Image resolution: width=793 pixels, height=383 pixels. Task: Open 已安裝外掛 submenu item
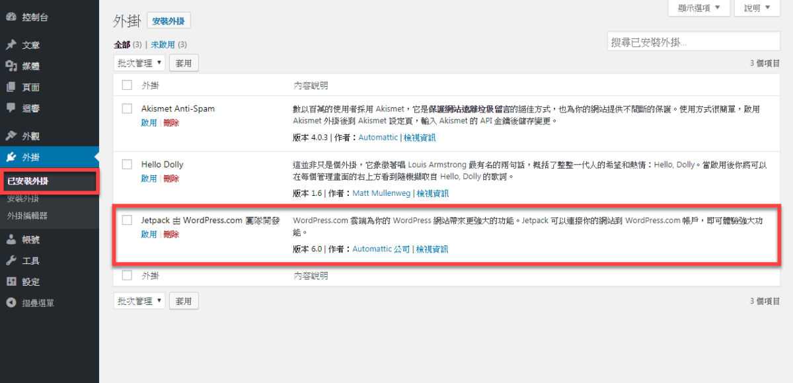pyautogui.click(x=28, y=181)
